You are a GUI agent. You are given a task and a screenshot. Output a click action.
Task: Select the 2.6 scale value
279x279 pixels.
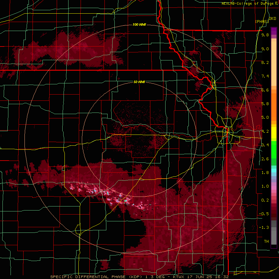click(265, 159)
